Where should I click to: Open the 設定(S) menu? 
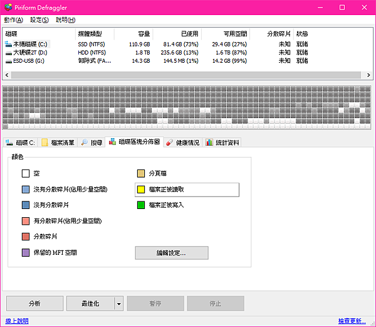click(39, 20)
